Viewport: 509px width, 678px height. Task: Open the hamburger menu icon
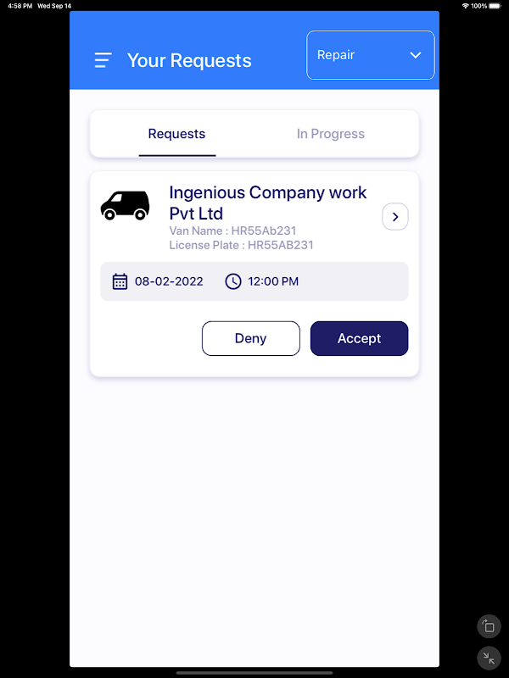[103, 60]
